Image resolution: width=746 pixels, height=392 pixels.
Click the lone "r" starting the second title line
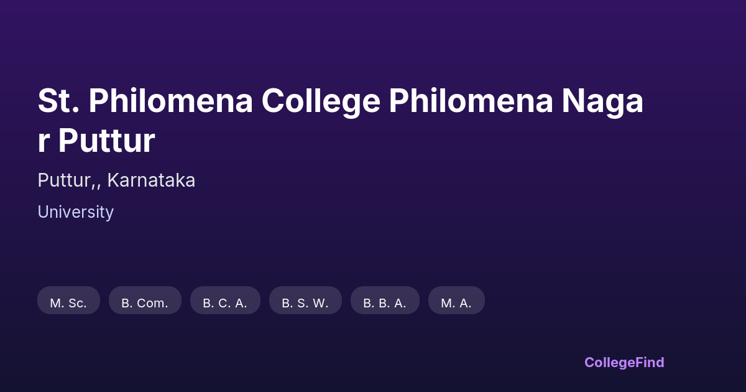43,141
